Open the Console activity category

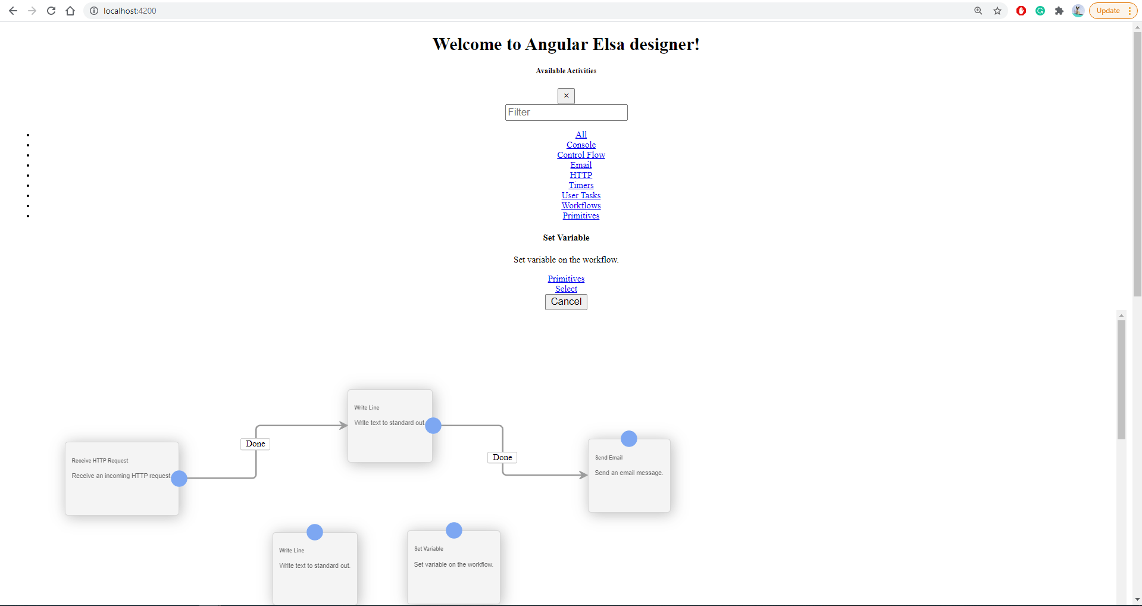tap(580, 145)
